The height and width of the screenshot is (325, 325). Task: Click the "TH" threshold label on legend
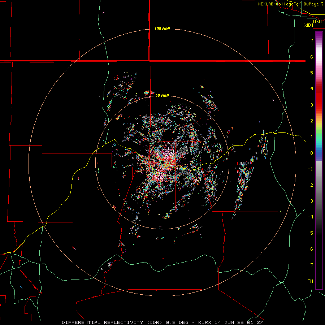(310, 281)
